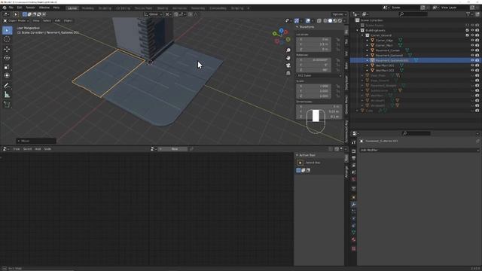482x271 pixels.
Task: Select Pavement_Guttered.001 in outliner
Action: [392, 60]
